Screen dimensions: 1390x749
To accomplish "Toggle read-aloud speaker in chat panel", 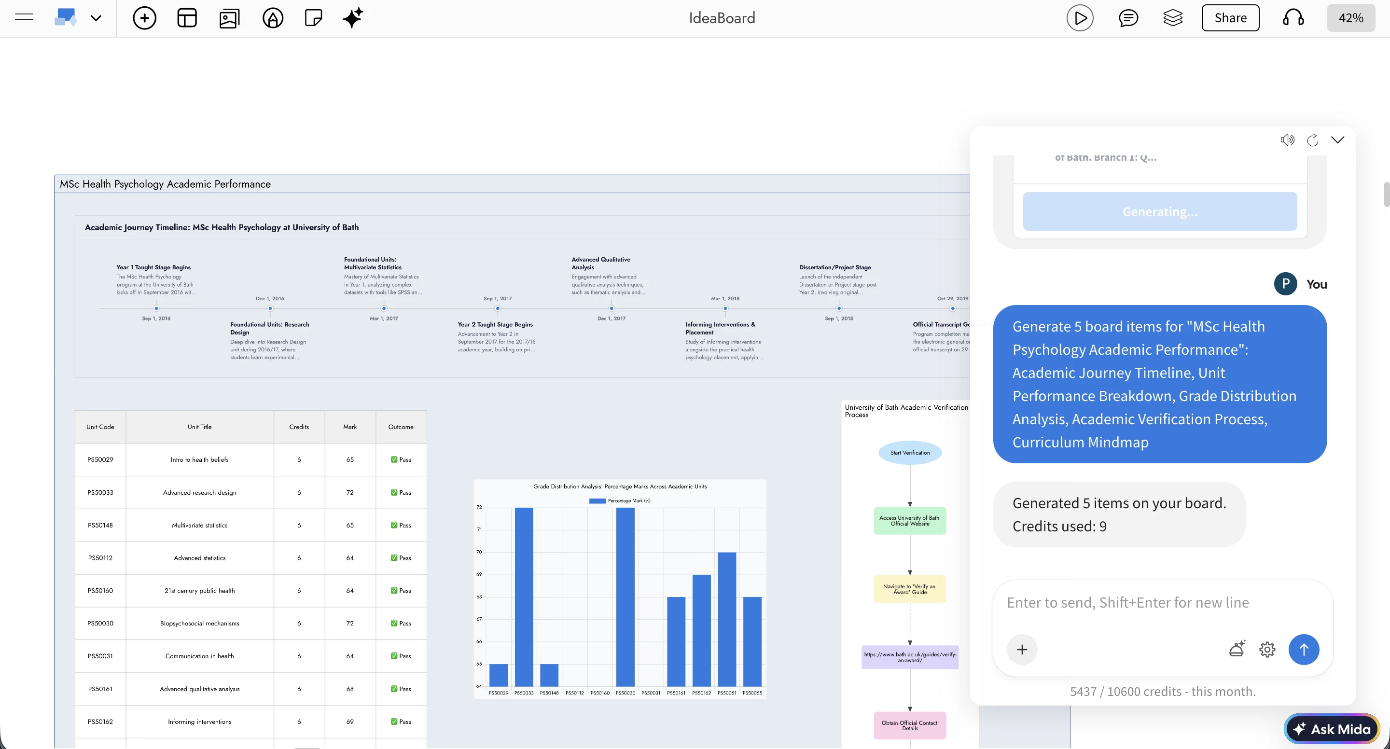I will [1287, 140].
